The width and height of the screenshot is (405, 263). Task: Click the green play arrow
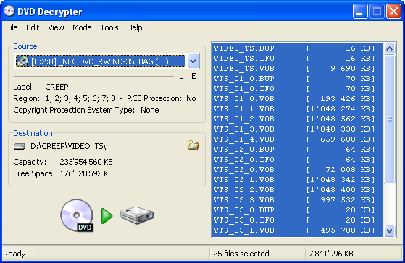click(107, 216)
